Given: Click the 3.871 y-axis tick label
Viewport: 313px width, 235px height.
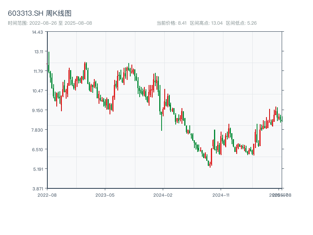Looking at the screenshot, I should [x=38, y=189].
